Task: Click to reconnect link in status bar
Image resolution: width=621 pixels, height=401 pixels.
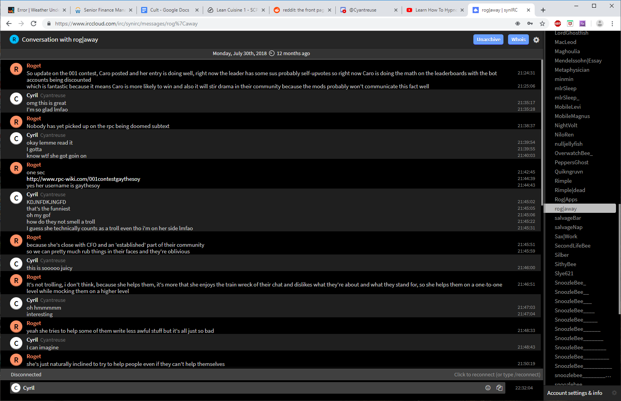Action: coord(497,374)
